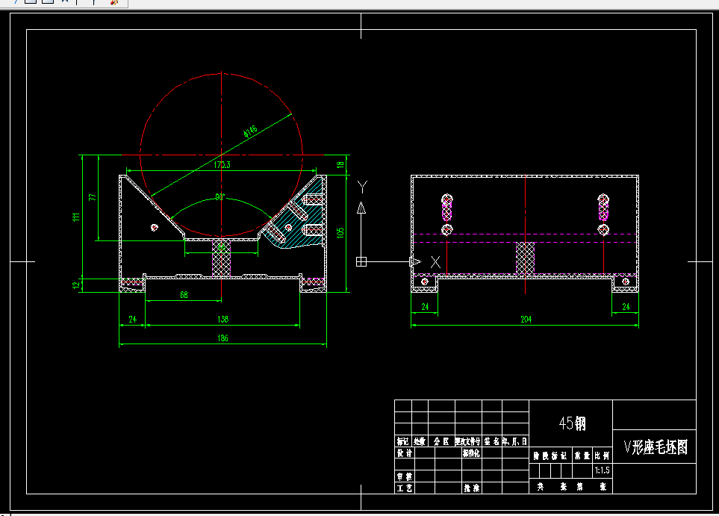Select the 1:1.5 scale value
The height and width of the screenshot is (516, 719).
coord(602,470)
